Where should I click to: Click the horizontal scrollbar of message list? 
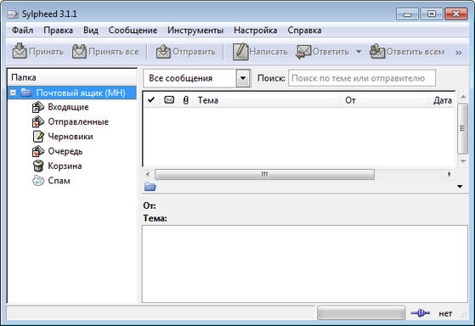(264, 174)
